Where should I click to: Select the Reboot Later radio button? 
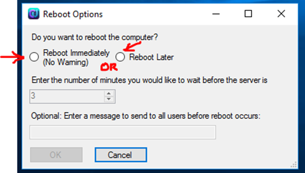coord(120,57)
